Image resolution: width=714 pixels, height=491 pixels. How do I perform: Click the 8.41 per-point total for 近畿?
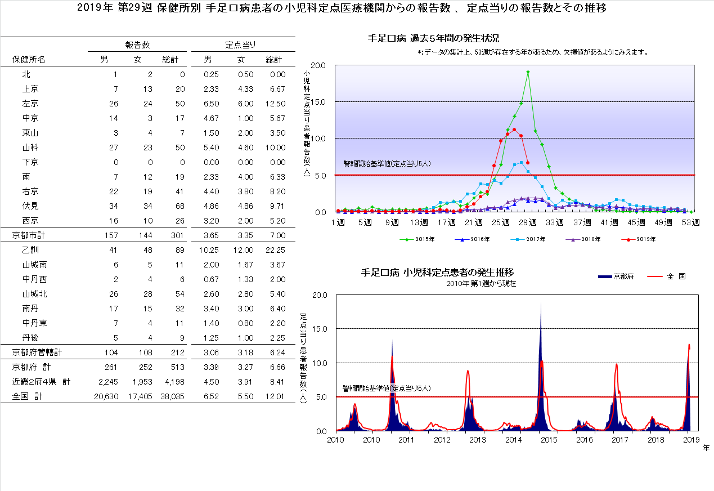coord(277,382)
